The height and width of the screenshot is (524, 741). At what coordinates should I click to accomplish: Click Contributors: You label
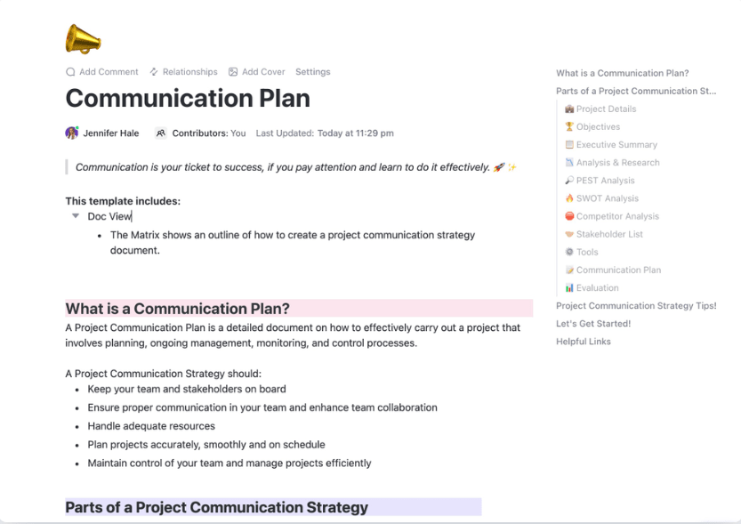click(209, 133)
